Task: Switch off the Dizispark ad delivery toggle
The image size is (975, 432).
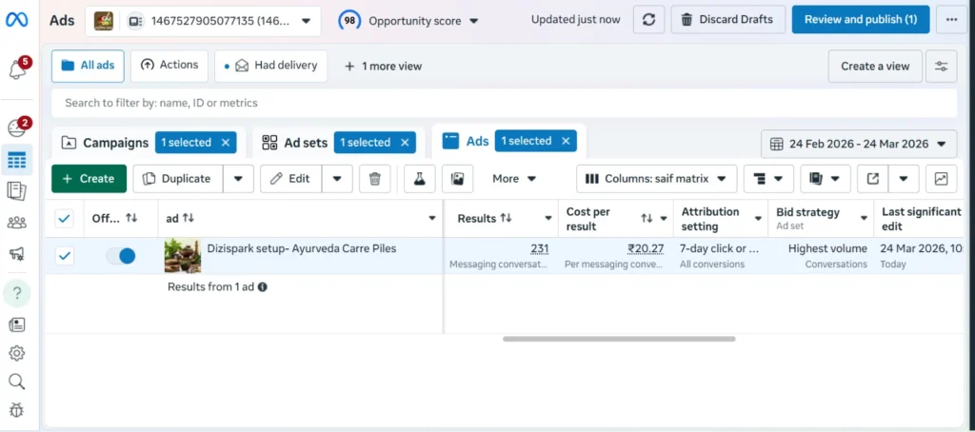Action: tap(121, 255)
